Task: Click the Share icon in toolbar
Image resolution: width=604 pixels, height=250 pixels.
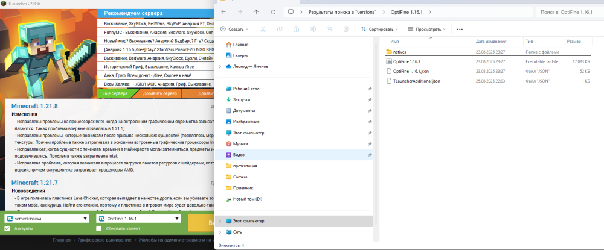Action: (x=329, y=29)
